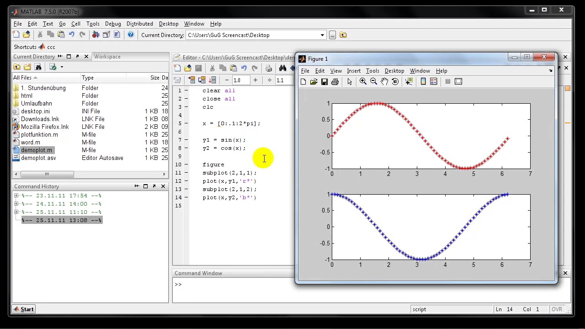
Task: Click the Print Figure icon
Action: pos(335,81)
